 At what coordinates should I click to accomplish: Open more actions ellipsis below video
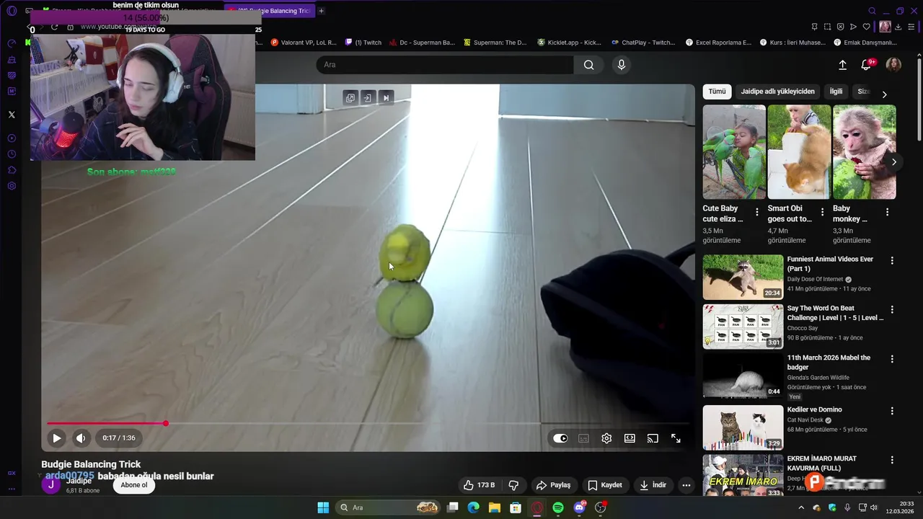tap(686, 485)
